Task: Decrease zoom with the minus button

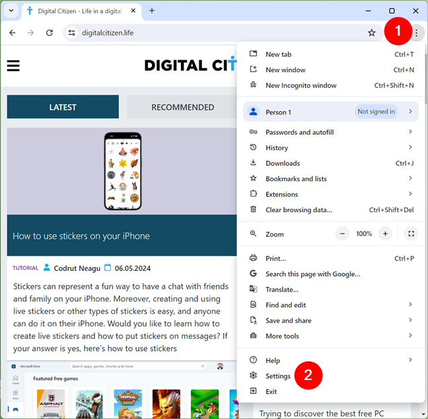Action: point(342,234)
